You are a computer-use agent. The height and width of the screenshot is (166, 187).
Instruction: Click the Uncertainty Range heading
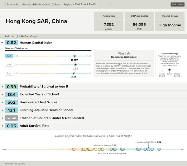170,54
